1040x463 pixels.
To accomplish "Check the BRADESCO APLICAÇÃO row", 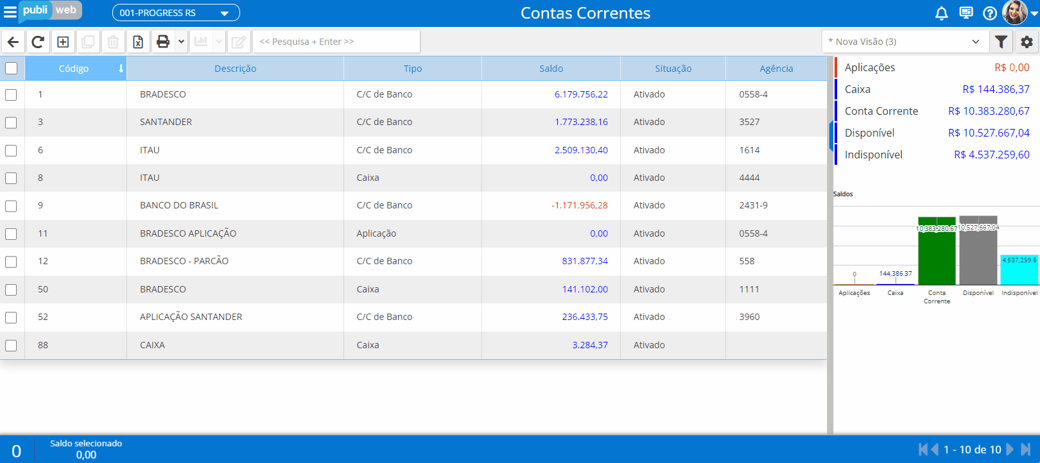I will point(11,234).
